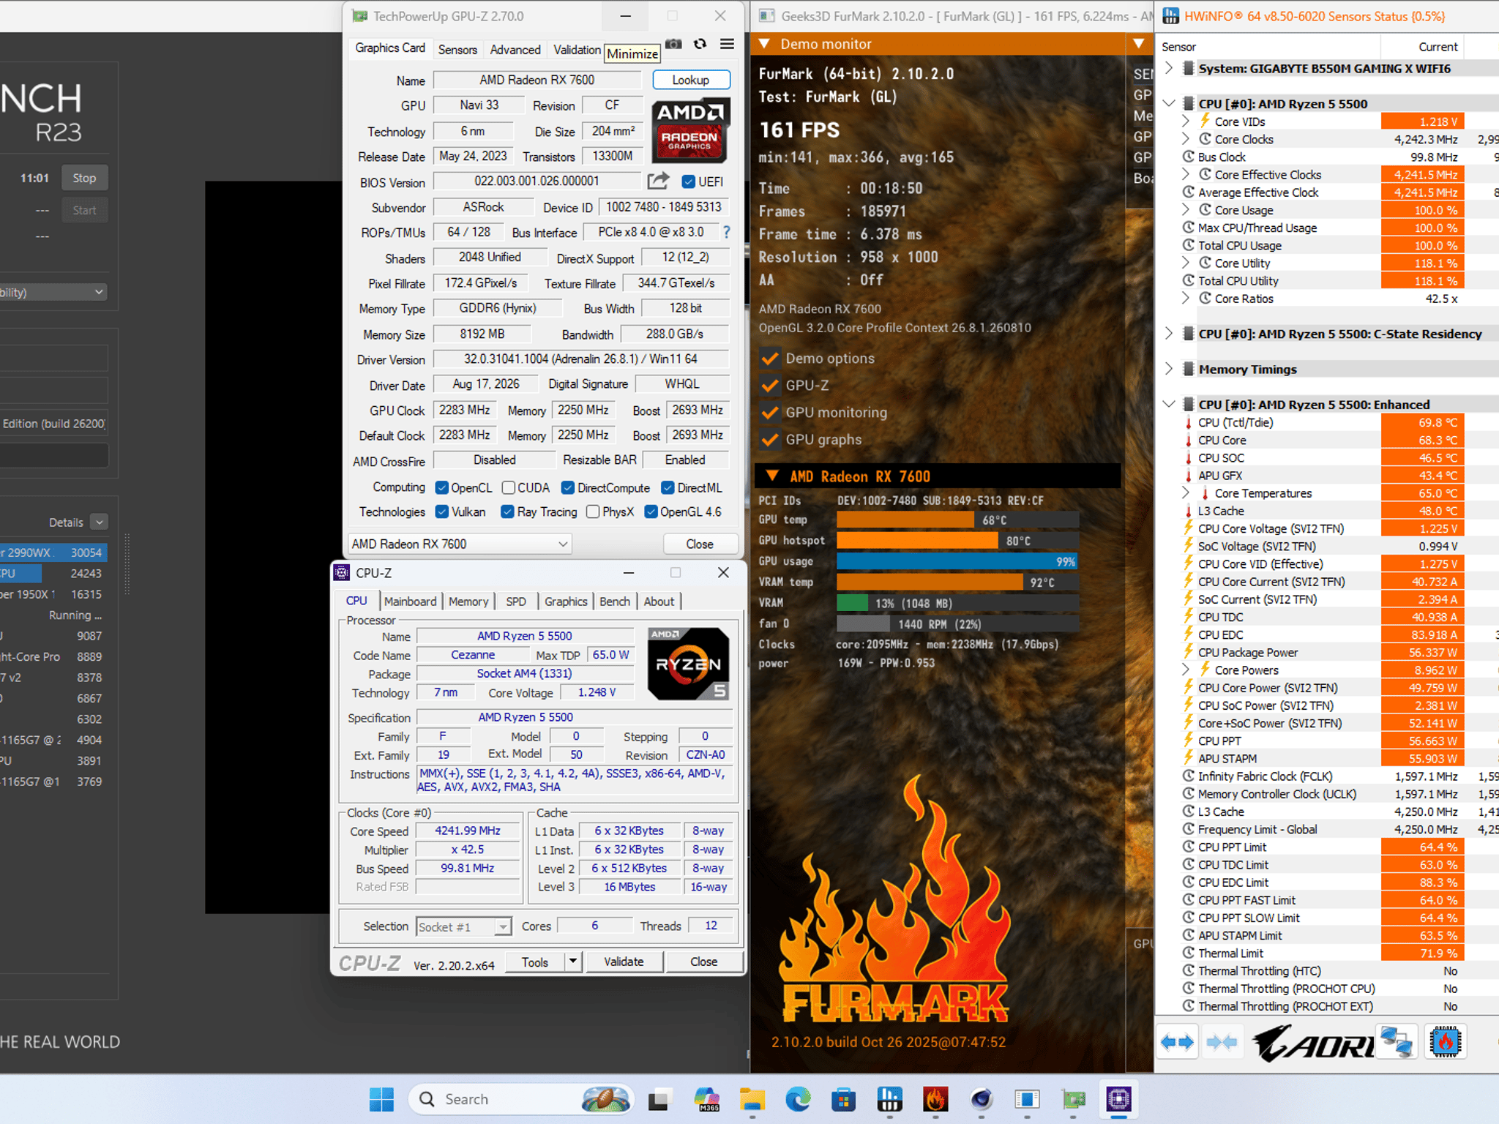Switch to CPU-Z Mainboard tab
Image resolution: width=1499 pixels, height=1124 pixels.
click(410, 601)
